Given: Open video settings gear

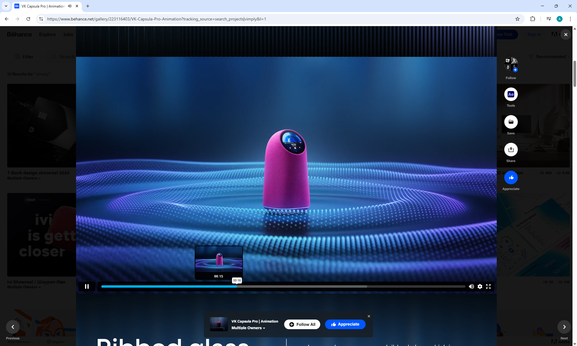Looking at the screenshot, I should [x=480, y=286].
